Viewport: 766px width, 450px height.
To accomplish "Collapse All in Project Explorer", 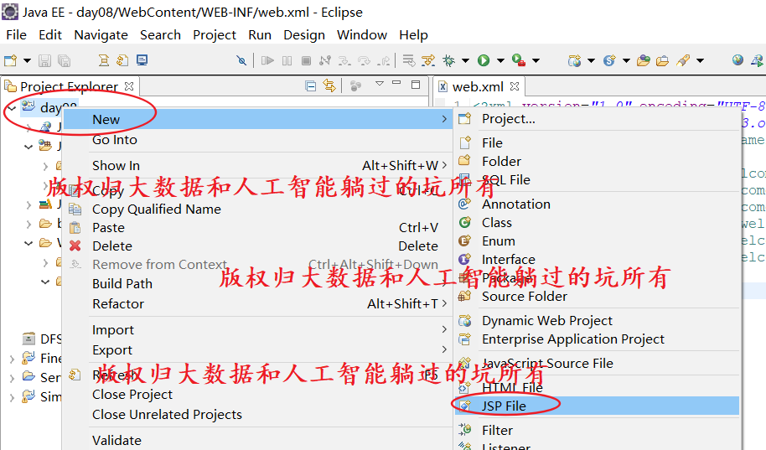I will pos(310,86).
